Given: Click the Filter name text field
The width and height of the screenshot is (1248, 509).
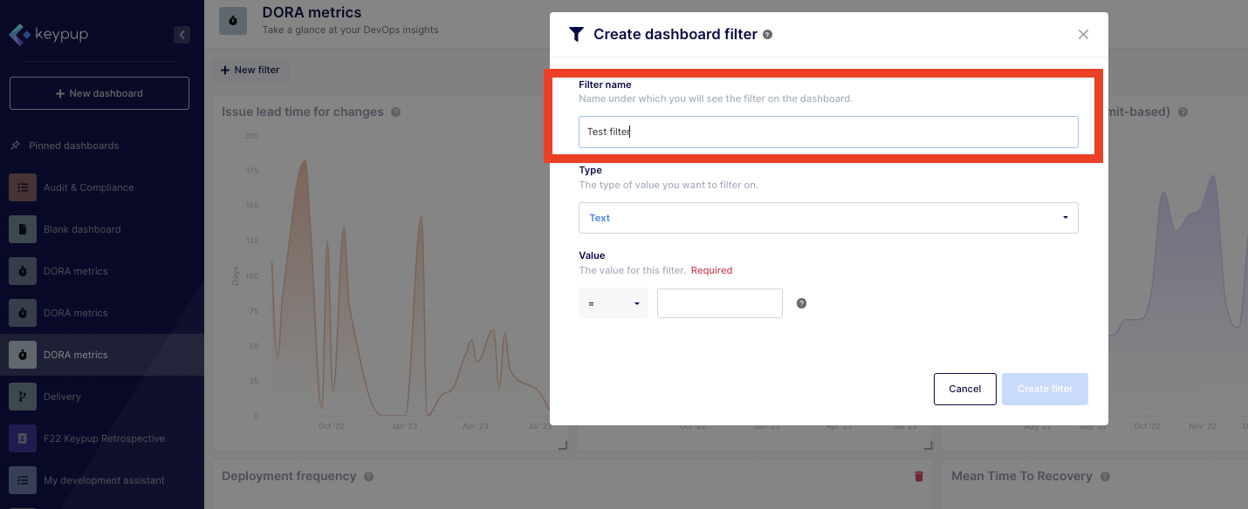Looking at the screenshot, I should (827, 132).
